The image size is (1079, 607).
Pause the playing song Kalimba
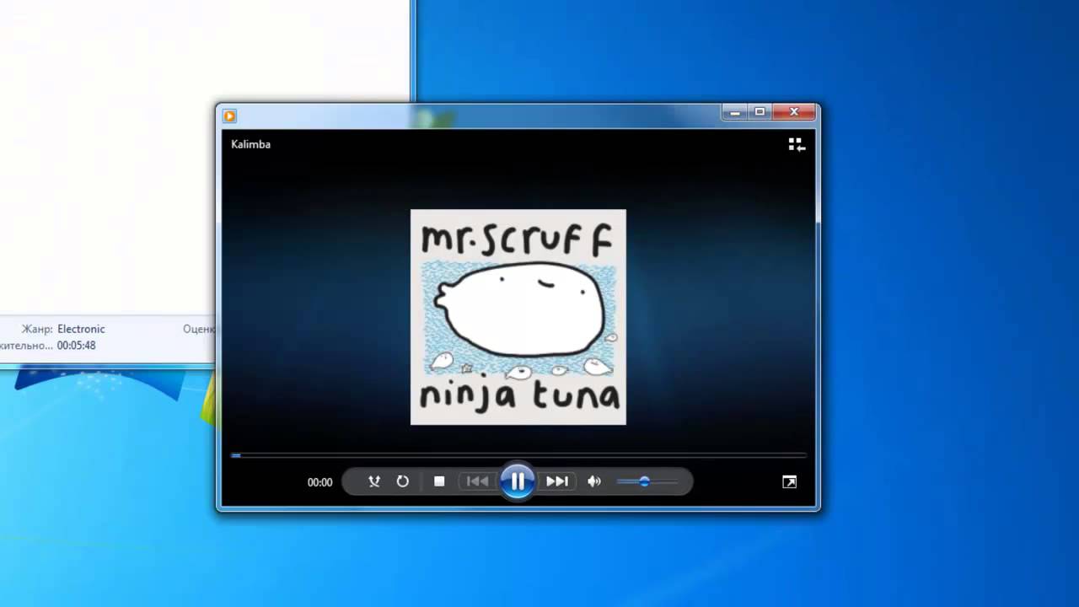(518, 481)
